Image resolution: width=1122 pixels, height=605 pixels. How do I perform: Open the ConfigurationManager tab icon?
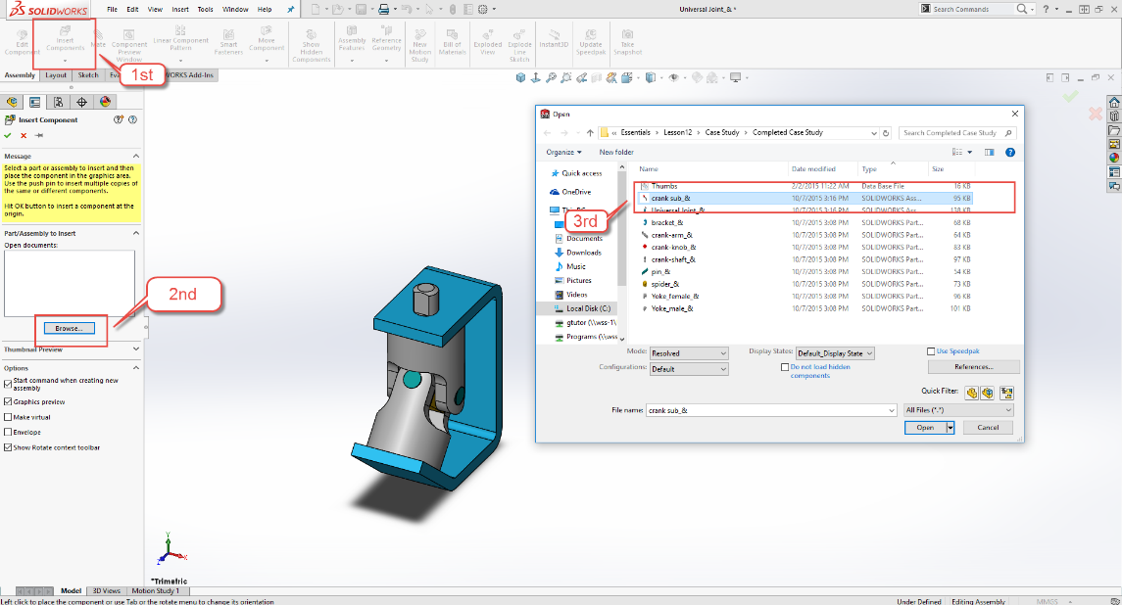click(58, 102)
